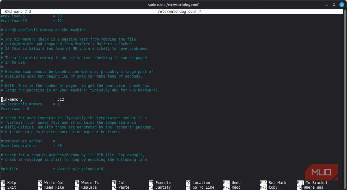Screen dimensions: 347x190
Task: Place cursor on the "#max-swap = 0" line
Action: [15, 109]
